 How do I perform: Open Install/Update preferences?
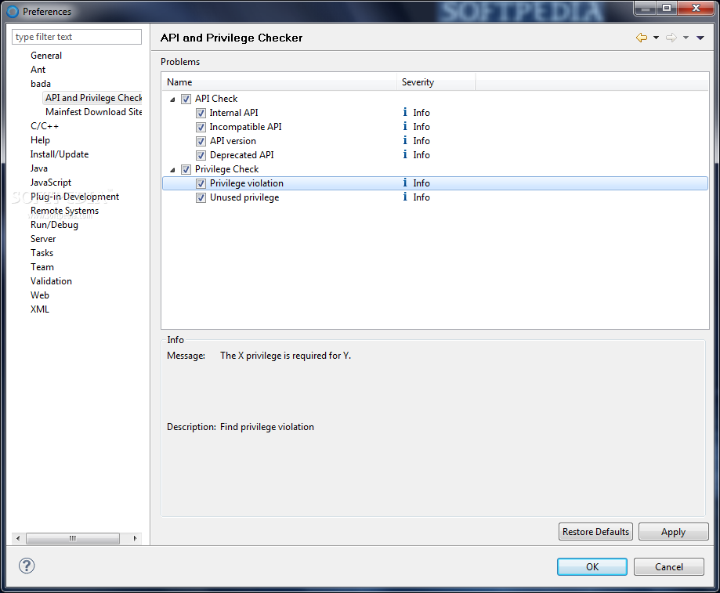pos(60,154)
